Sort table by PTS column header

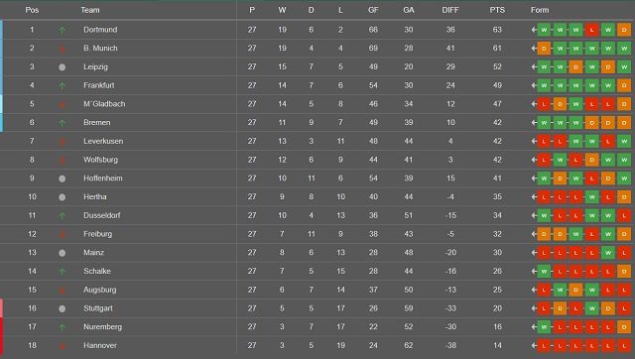[x=497, y=10]
